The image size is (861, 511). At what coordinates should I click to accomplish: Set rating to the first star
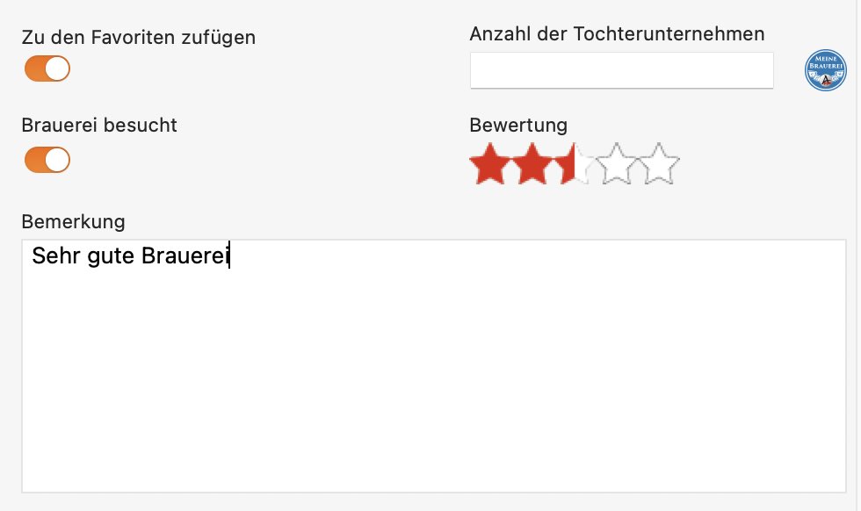[490, 163]
